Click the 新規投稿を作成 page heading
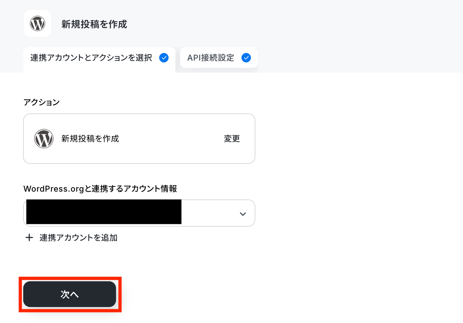This screenshot has height=323, width=463. pyautogui.click(x=94, y=24)
